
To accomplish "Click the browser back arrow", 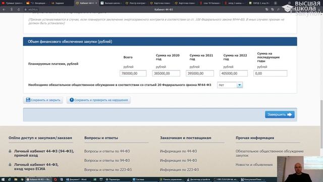I will (4, 10).
